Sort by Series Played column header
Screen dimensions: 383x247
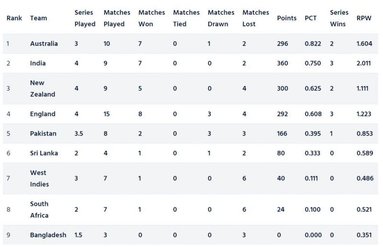tap(85, 18)
